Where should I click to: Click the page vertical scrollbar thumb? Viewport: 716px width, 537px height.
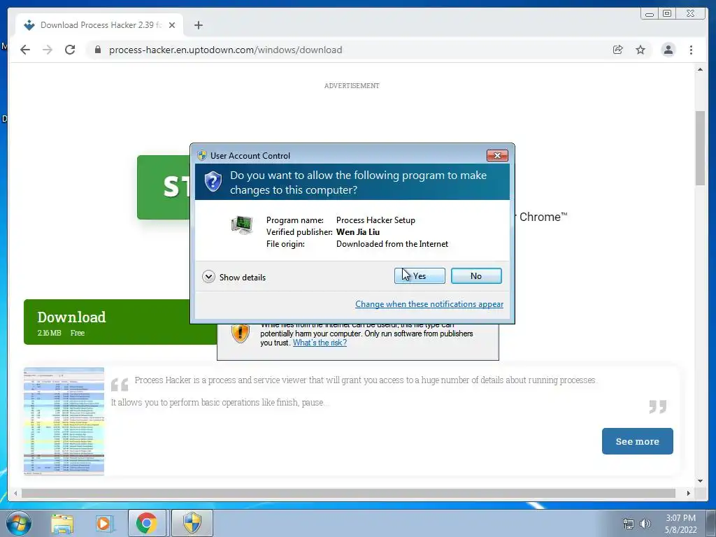[x=700, y=148]
